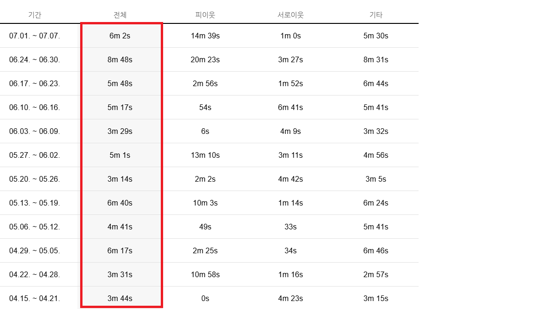Click the 13m 10s 피아웃 cell
540x309 pixels.
pyautogui.click(x=205, y=155)
